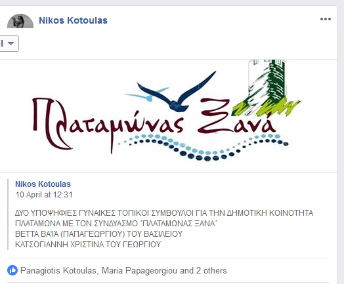Click the ΠΛΑΤΑΜΩΝΑ ΜΕ ΤΟΝ ΣΥΝΔΥΑΣΜΟ text line
Image resolution: width=344 pixels, height=284 pixels.
point(116,224)
